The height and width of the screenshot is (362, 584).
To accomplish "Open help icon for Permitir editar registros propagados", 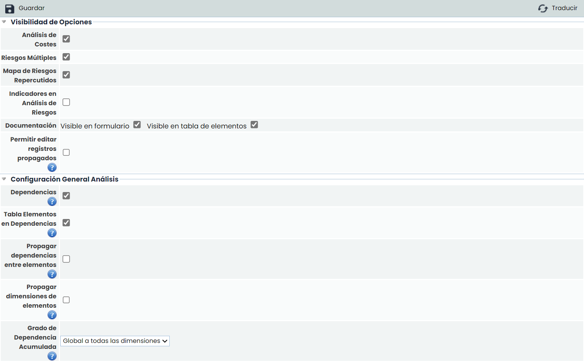I will tap(52, 168).
